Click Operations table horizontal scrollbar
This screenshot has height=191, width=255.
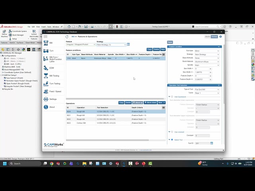click(x=107, y=140)
